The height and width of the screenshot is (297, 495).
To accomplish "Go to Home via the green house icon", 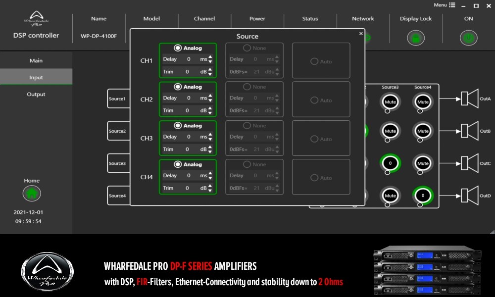I will click(x=32, y=193).
